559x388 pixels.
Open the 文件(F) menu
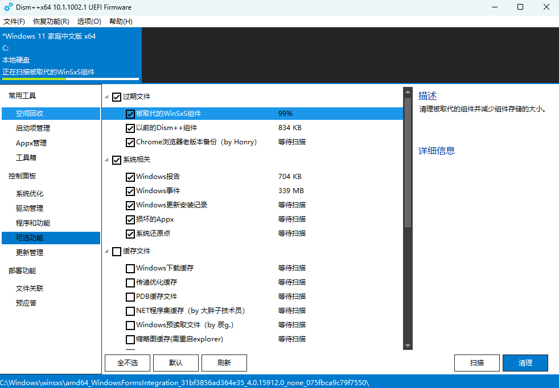pyautogui.click(x=14, y=22)
